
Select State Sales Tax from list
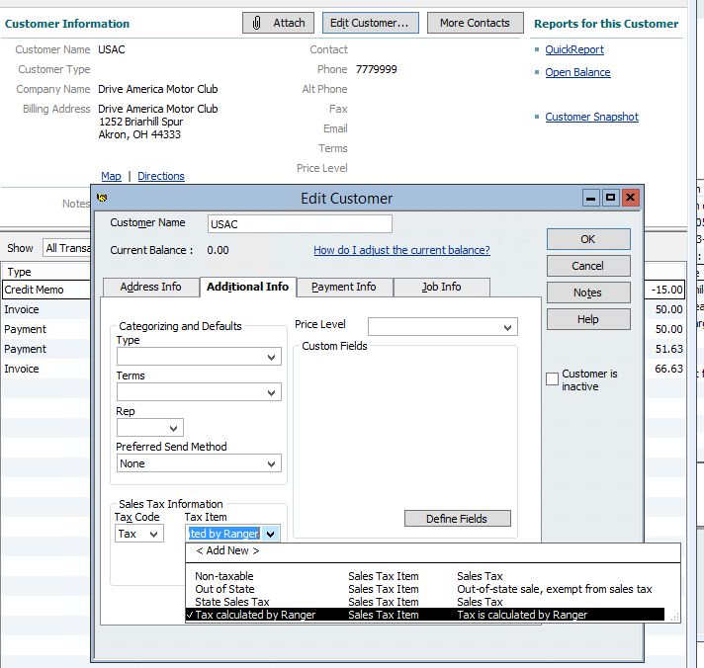232,602
